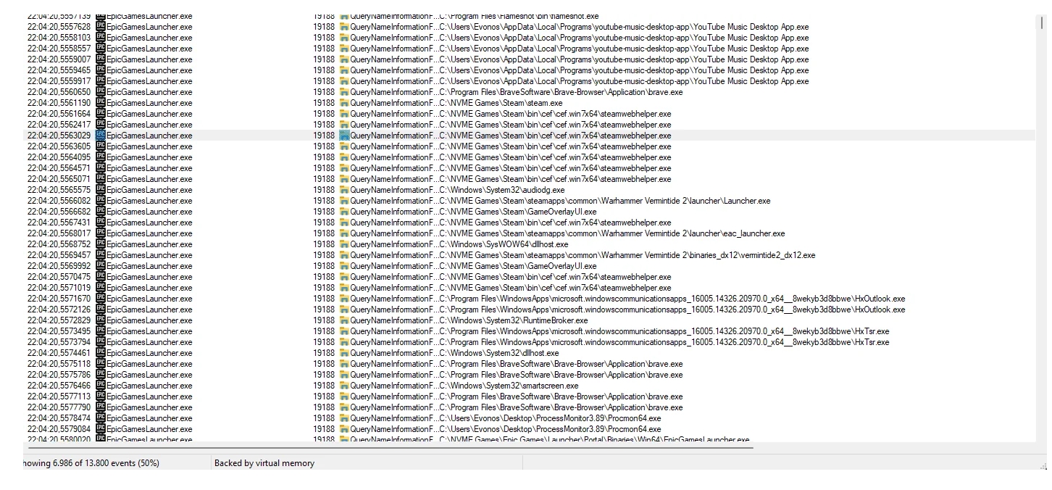1052x490 pixels.
Task: Click the 'Backed by virtual memory' status text
Action: point(264,463)
